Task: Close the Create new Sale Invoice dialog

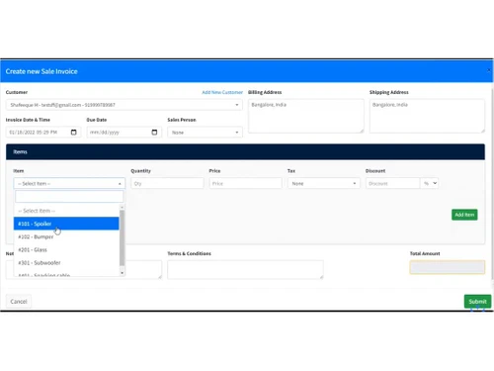Action: (489, 70)
